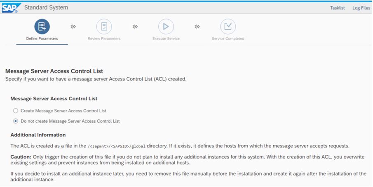Go to the Review Parameters tab label
This screenshot has width=373, height=187.
pos(104,38)
